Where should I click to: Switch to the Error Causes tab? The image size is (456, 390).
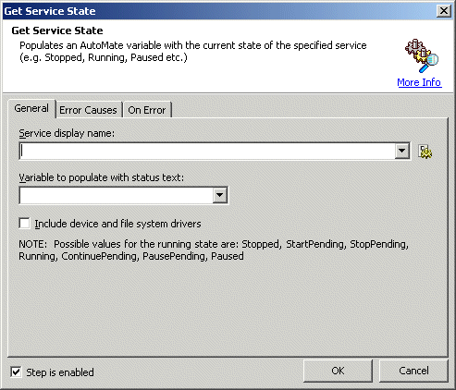pos(88,110)
